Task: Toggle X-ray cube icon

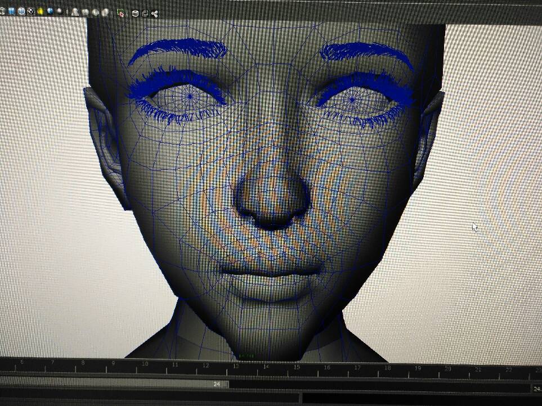Action: (x=135, y=13)
